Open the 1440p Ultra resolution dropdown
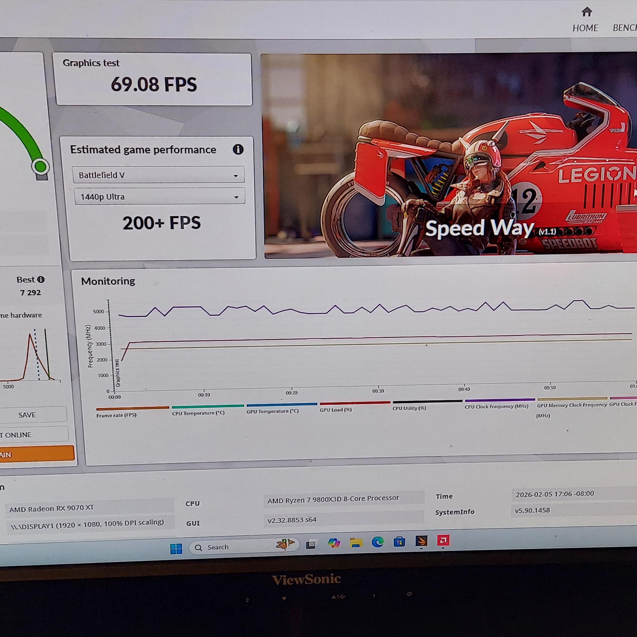 tap(160, 197)
